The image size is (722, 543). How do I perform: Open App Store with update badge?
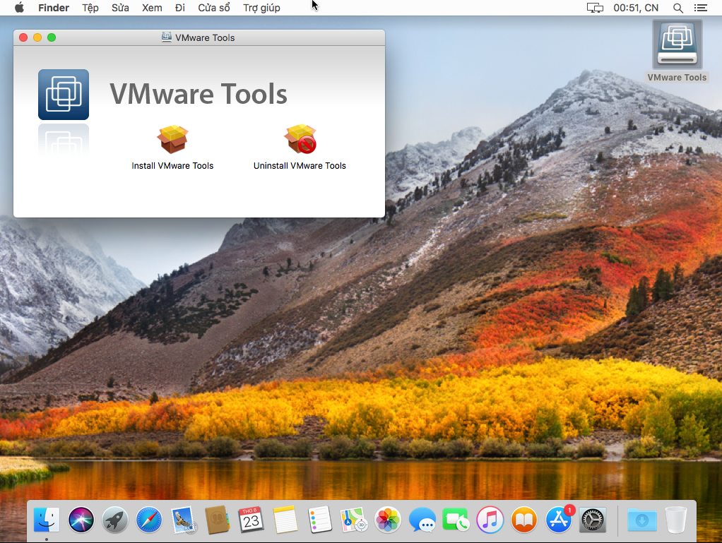pos(559,520)
